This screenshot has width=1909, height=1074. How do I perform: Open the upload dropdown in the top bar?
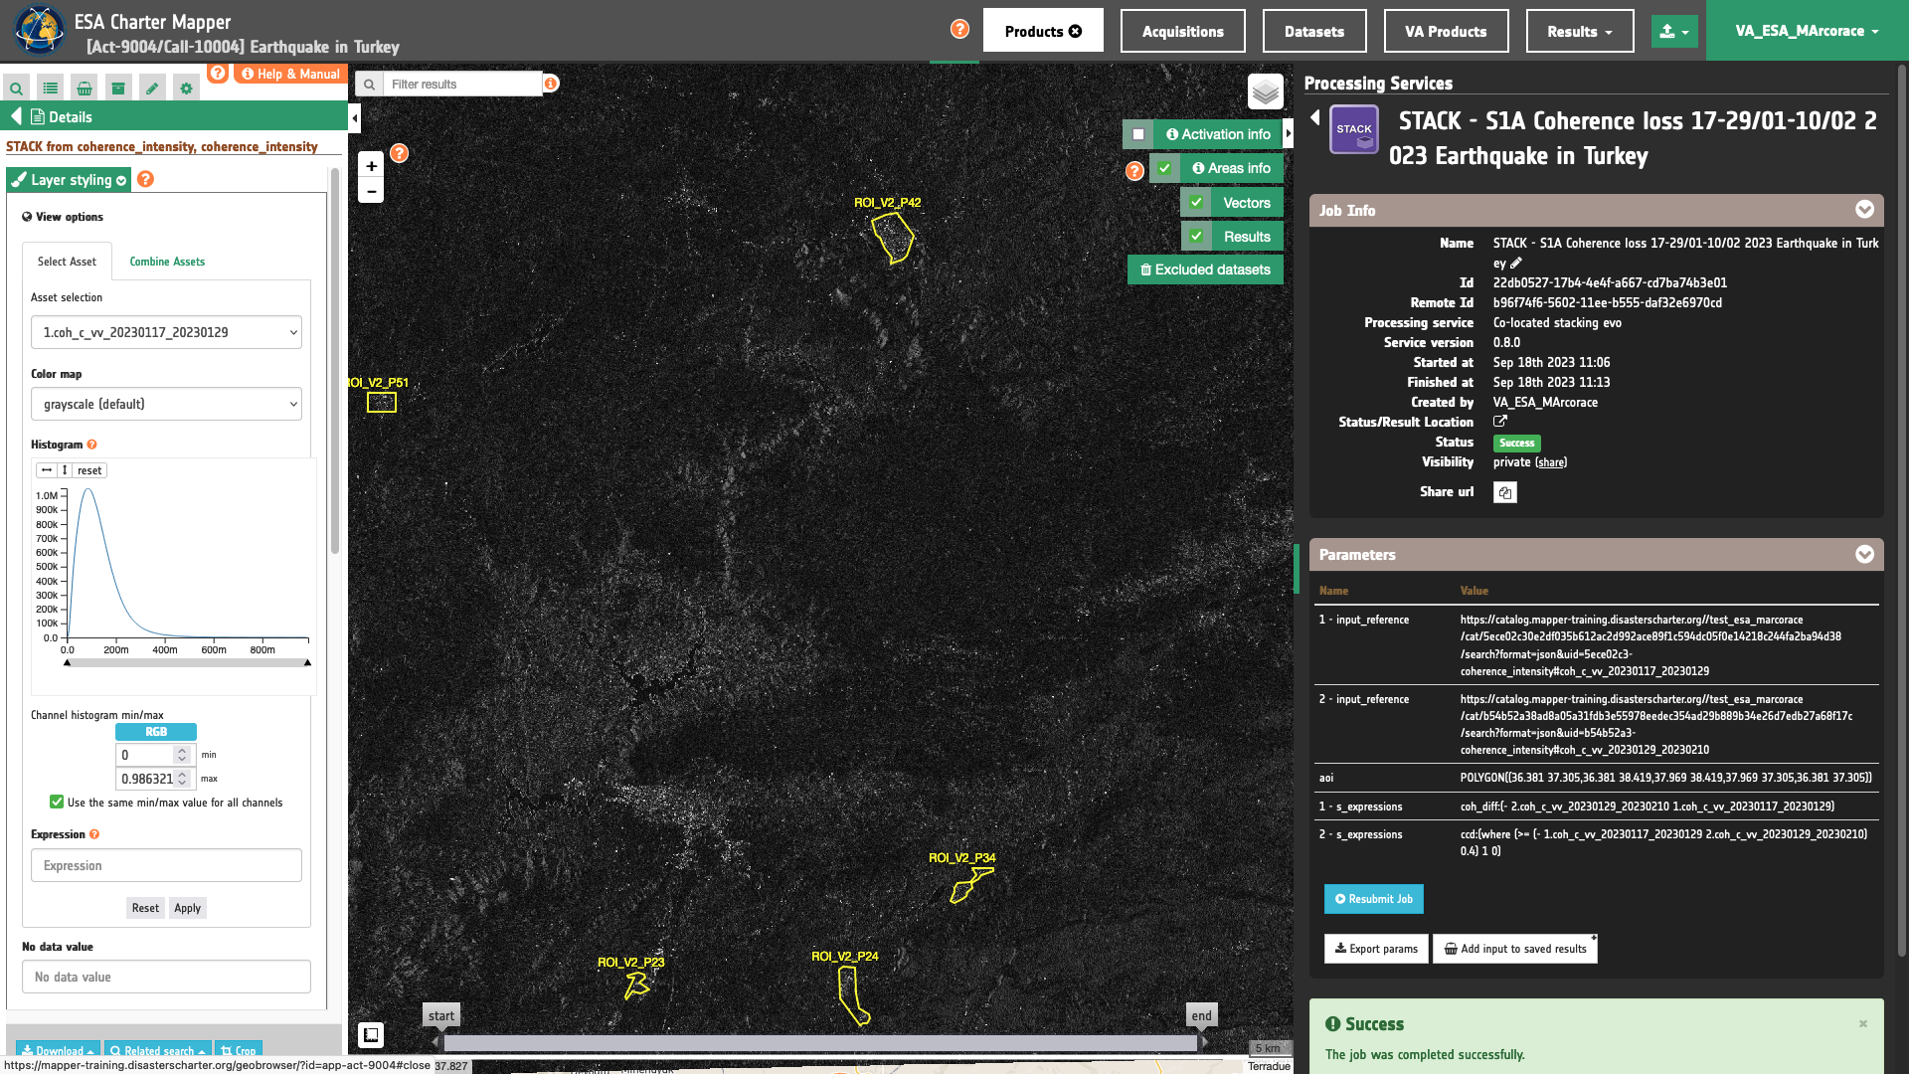coord(1674,31)
